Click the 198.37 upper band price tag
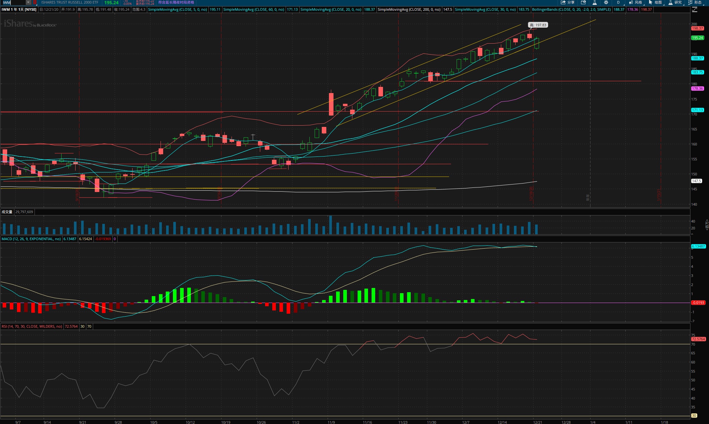Screen dimensions: 709x424 pos(698,28)
